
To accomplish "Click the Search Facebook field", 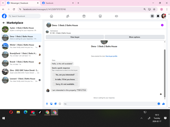I will (24, 16).
